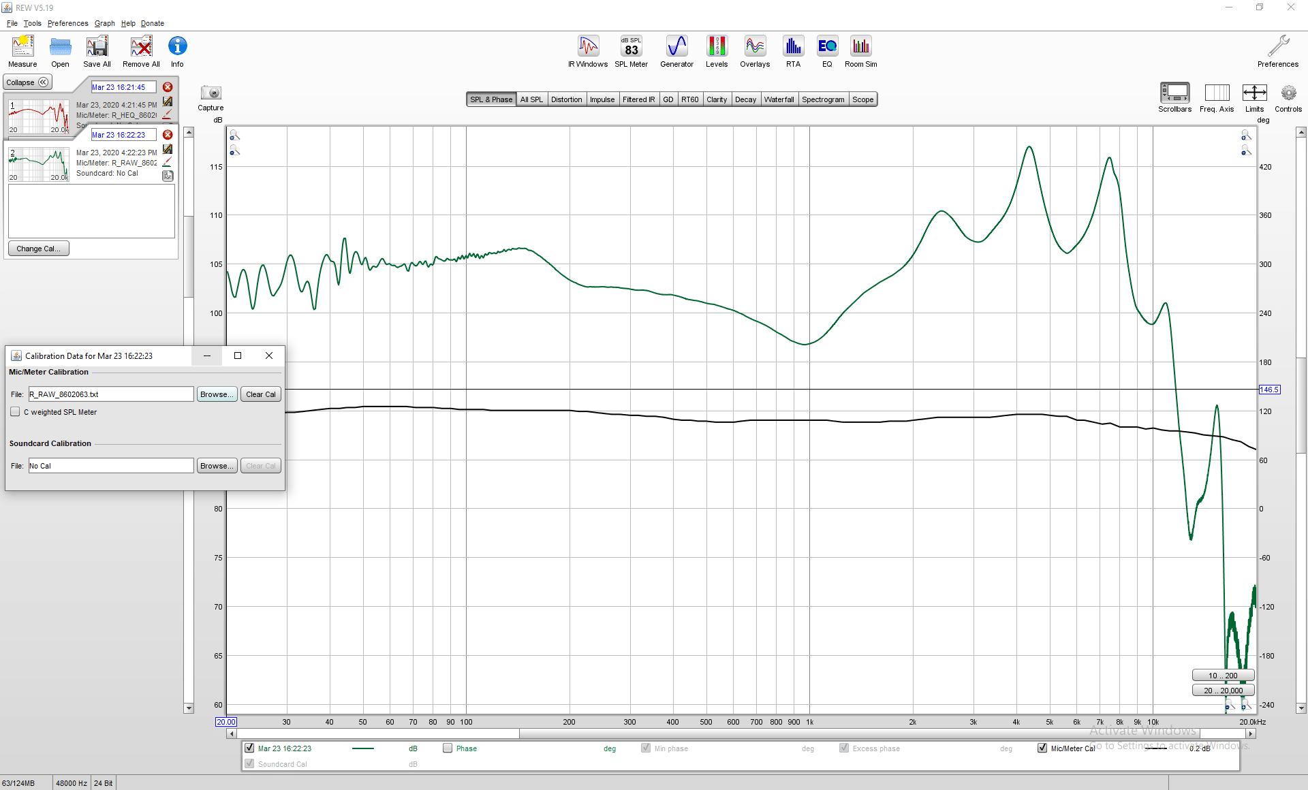Click the horizontal frequency scrollbar under the graph
Screen dimensions: 1308x790
(743, 733)
